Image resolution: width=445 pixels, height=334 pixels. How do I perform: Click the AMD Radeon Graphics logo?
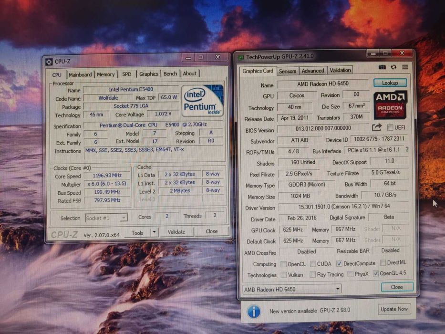[390, 105]
